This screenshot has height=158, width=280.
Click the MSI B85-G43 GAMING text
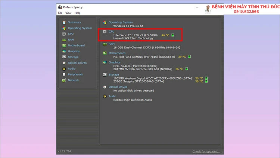click(x=144, y=57)
